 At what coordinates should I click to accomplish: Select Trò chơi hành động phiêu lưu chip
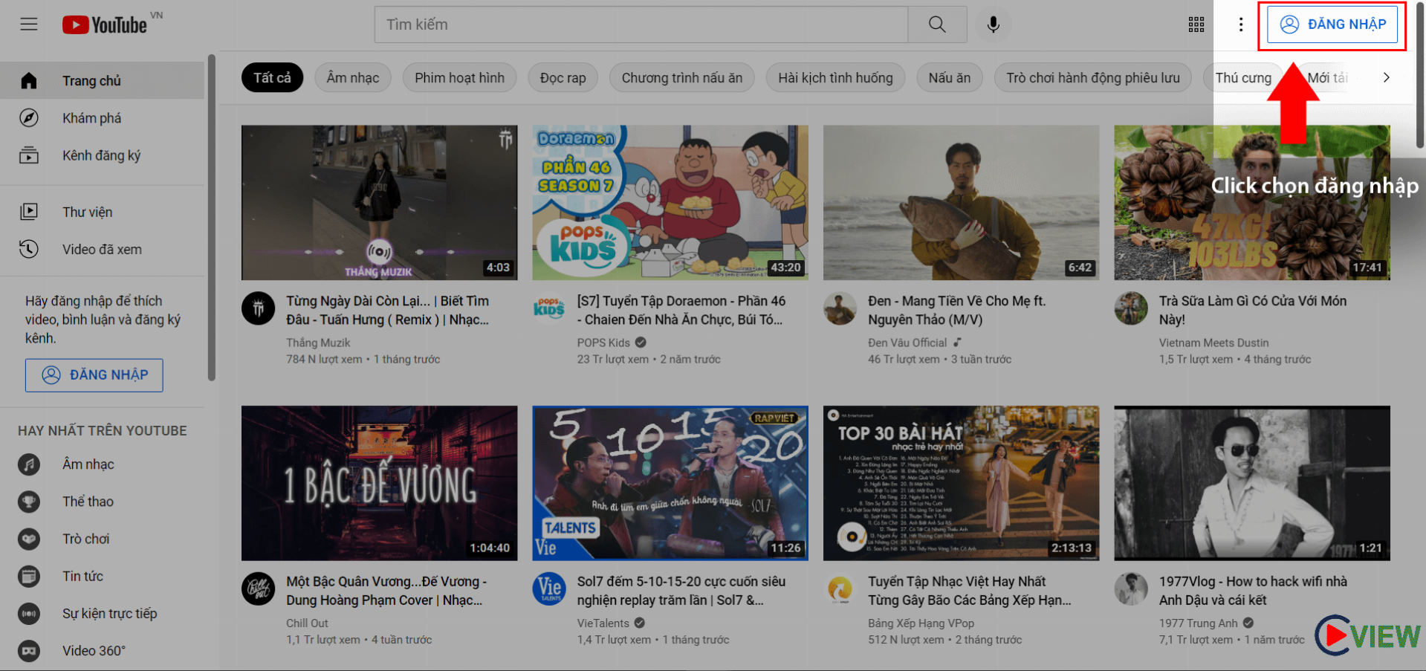(x=1092, y=78)
